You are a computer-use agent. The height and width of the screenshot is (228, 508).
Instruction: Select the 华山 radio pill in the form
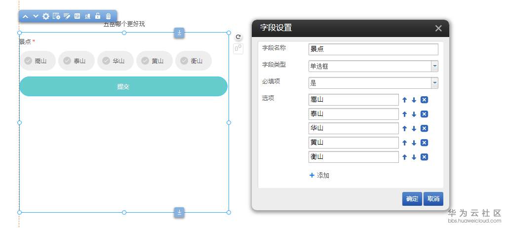(x=116, y=61)
